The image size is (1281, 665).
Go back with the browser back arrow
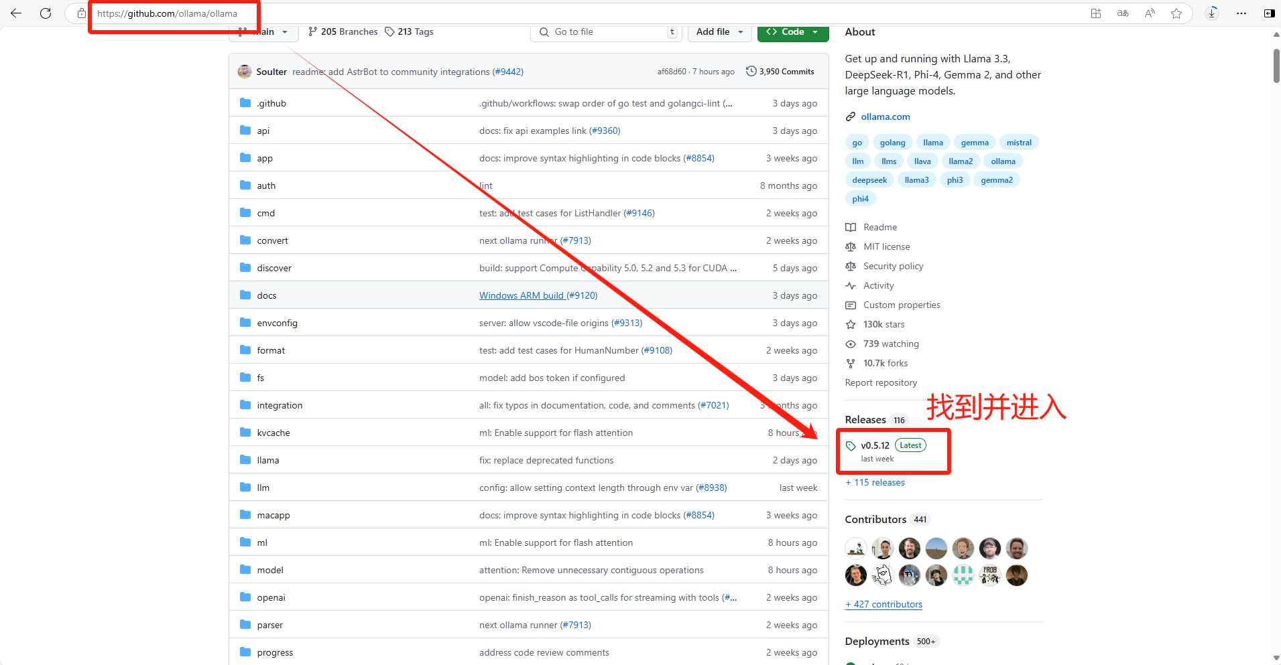16,13
